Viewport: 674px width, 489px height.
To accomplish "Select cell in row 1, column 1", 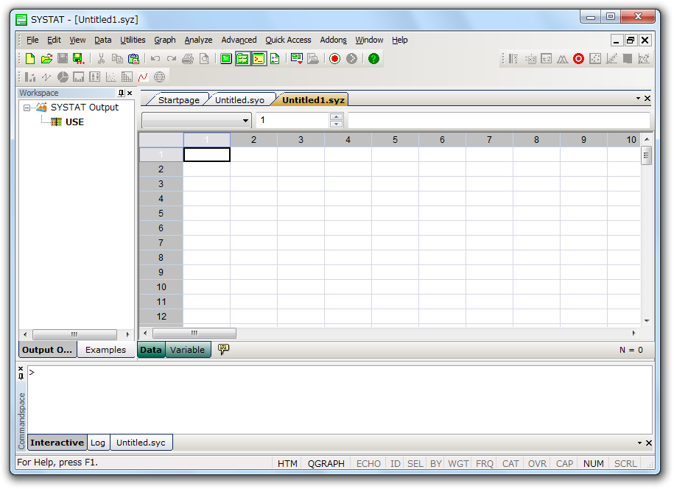I will [x=207, y=154].
